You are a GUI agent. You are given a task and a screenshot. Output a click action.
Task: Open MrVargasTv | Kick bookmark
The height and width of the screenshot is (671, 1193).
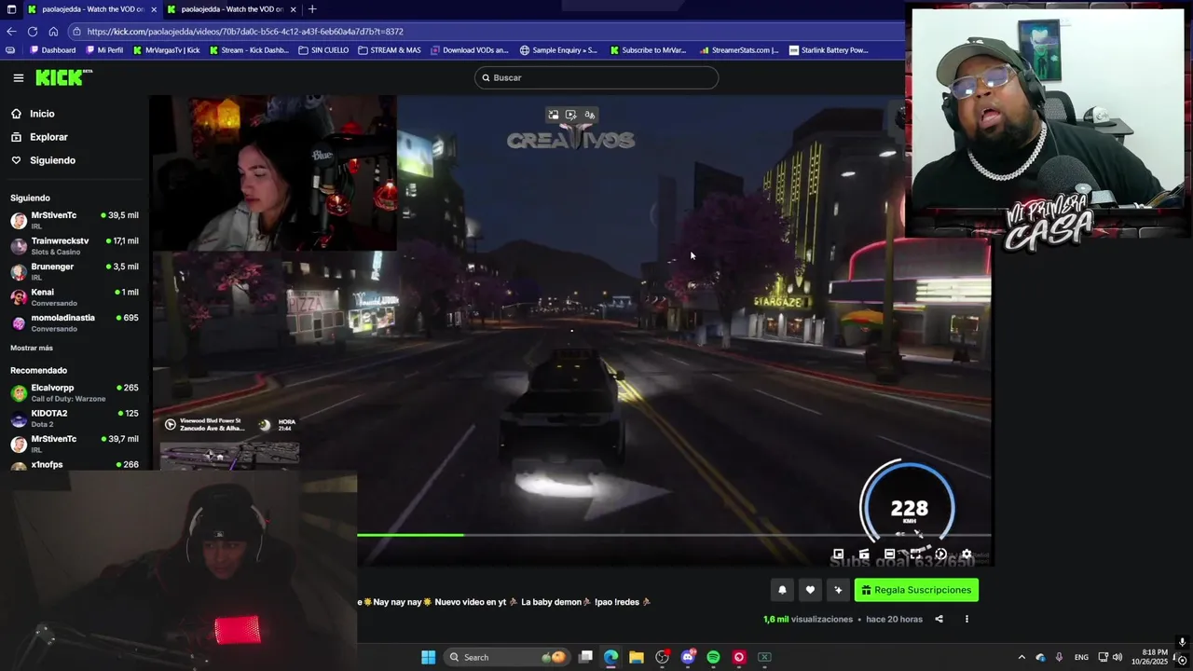pos(167,50)
